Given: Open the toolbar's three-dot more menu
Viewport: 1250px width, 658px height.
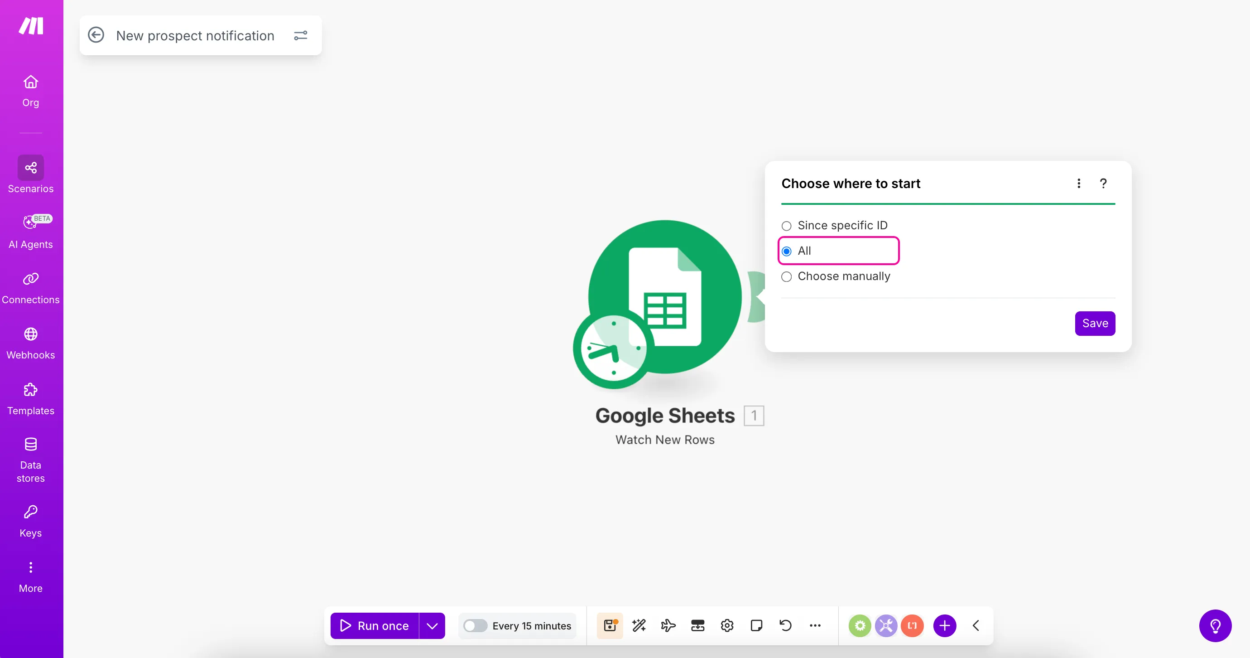Looking at the screenshot, I should click(x=815, y=626).
